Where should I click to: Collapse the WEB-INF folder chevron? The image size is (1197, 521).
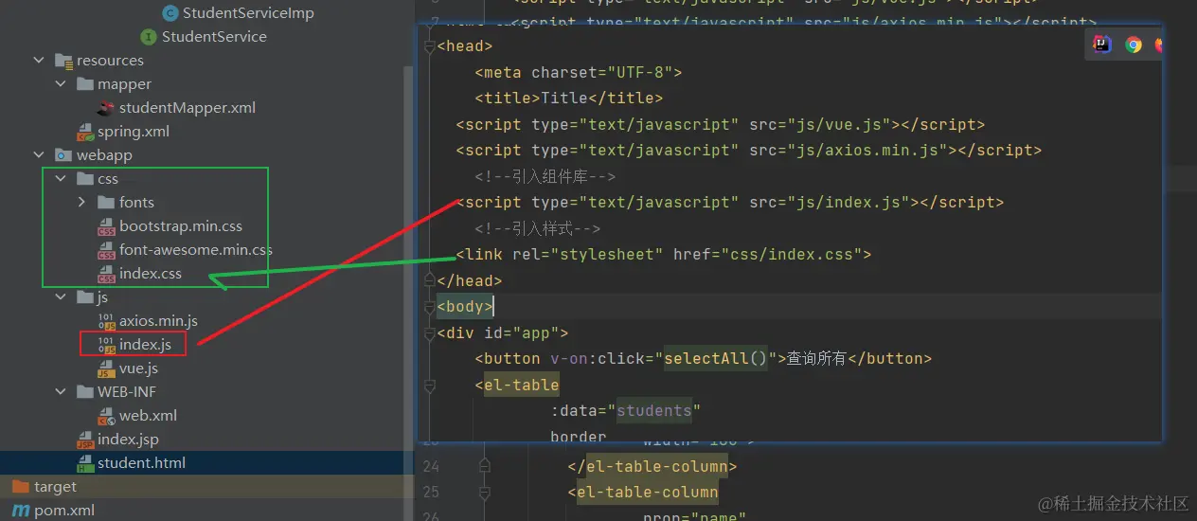pyautogui.click(x=61, y=392)
